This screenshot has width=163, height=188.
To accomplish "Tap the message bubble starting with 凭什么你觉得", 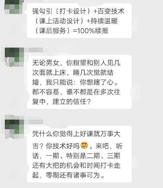I will 79,154.
